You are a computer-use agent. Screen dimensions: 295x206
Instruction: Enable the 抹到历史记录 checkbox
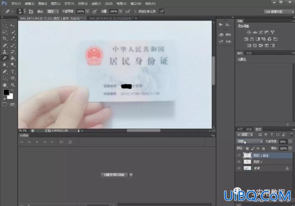coord(135,11)
